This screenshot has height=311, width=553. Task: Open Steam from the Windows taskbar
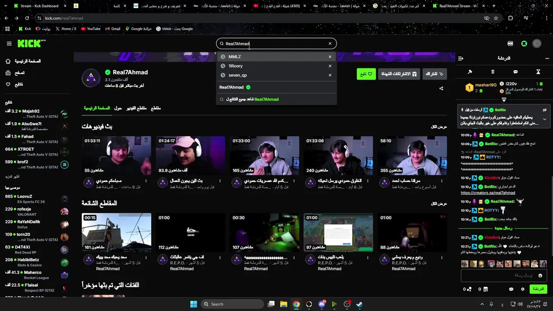tap(359, 304)
